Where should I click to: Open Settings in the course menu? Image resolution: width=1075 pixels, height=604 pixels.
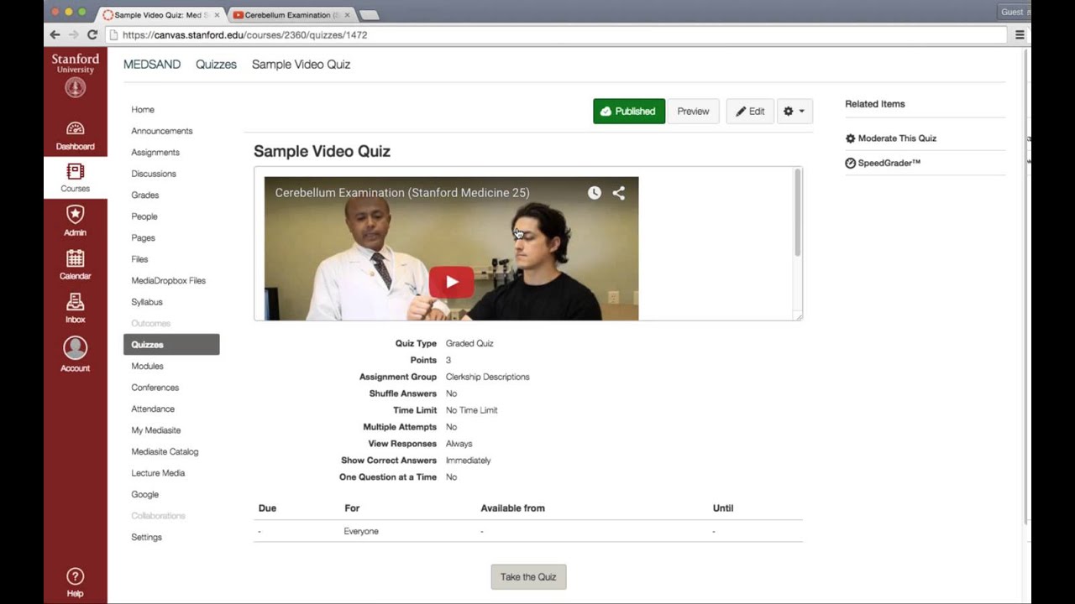147,537
